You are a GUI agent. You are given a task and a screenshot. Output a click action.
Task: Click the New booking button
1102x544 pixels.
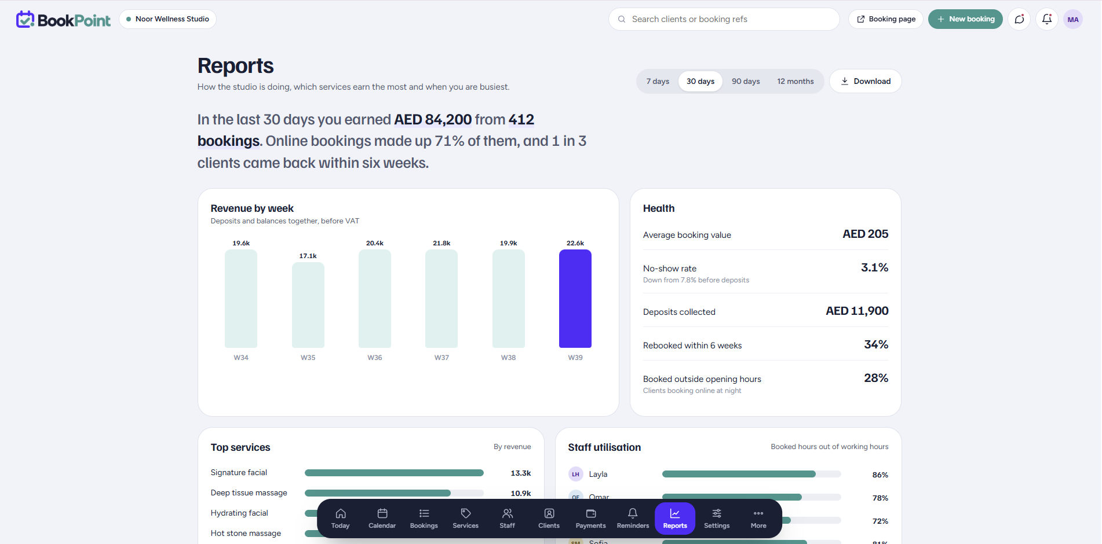965,19
